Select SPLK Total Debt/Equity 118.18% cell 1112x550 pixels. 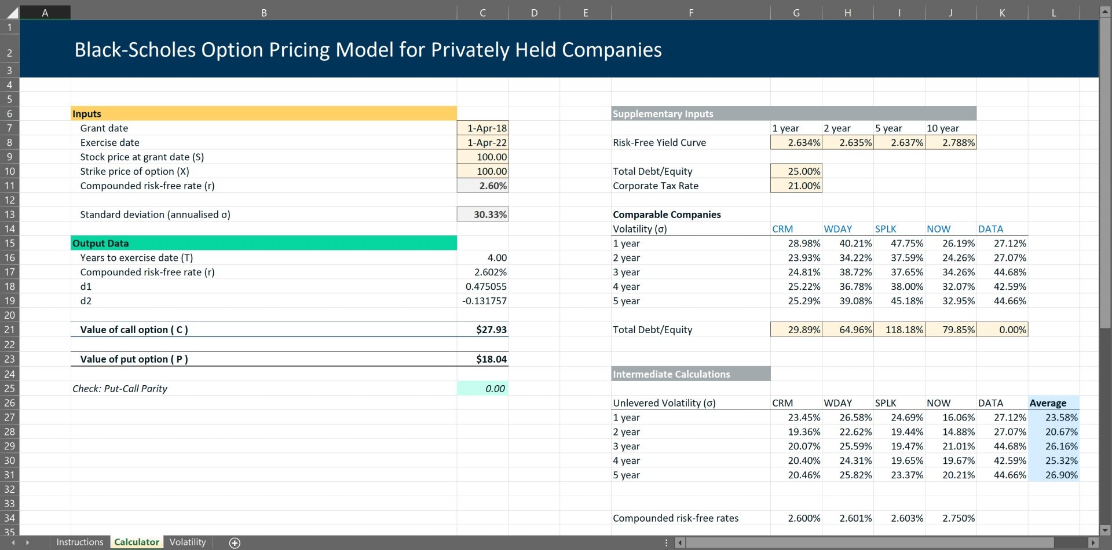899,330
